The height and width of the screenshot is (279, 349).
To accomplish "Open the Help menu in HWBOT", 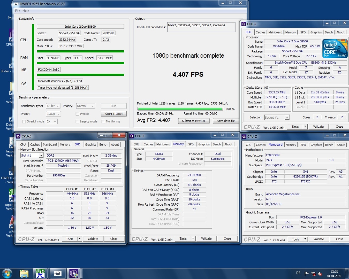I will [x=26, y=11].
